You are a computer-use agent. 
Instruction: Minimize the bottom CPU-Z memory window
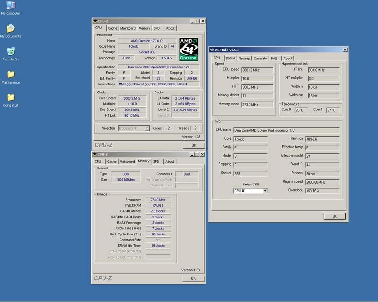(192, 154)
